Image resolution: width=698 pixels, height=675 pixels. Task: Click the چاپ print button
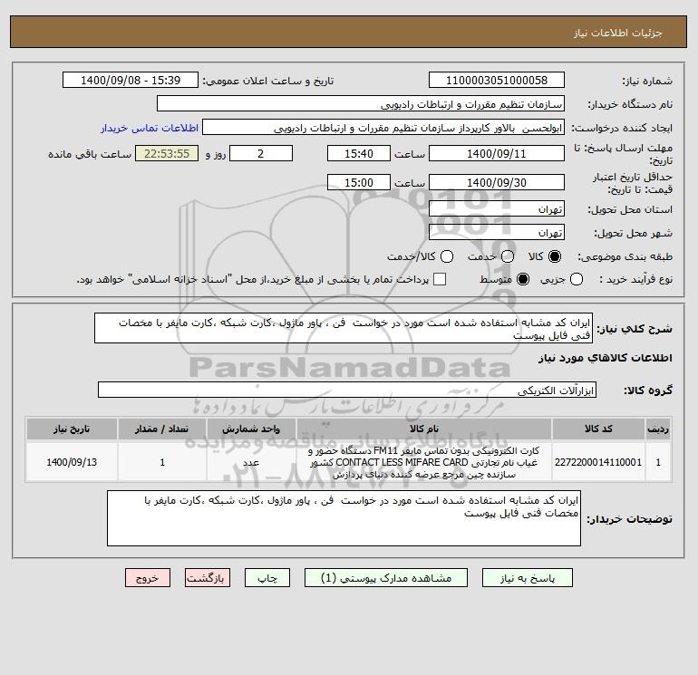267,578
